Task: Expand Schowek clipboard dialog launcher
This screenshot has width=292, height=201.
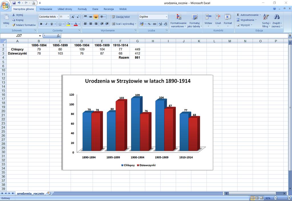Action: pyautogui.click(x=35, y=30)
